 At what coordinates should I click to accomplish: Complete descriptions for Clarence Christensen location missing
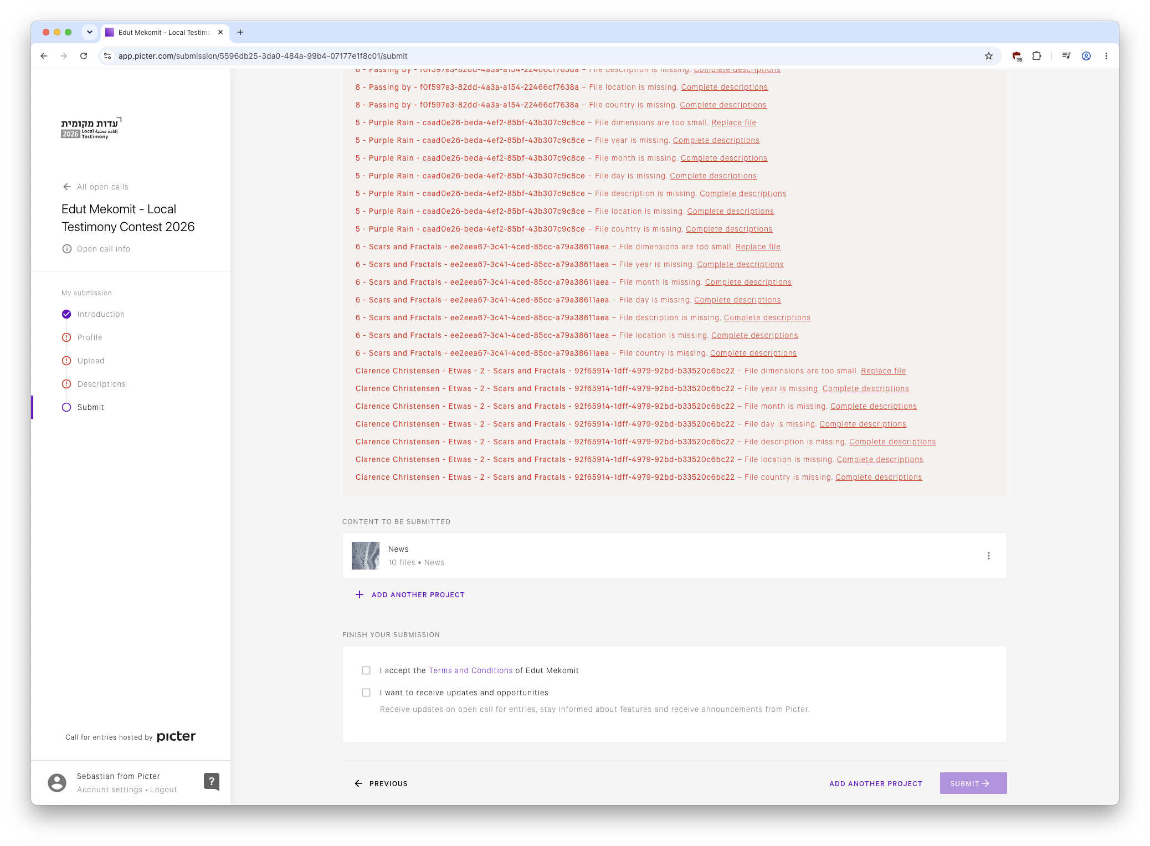click(x=880, y=459)
